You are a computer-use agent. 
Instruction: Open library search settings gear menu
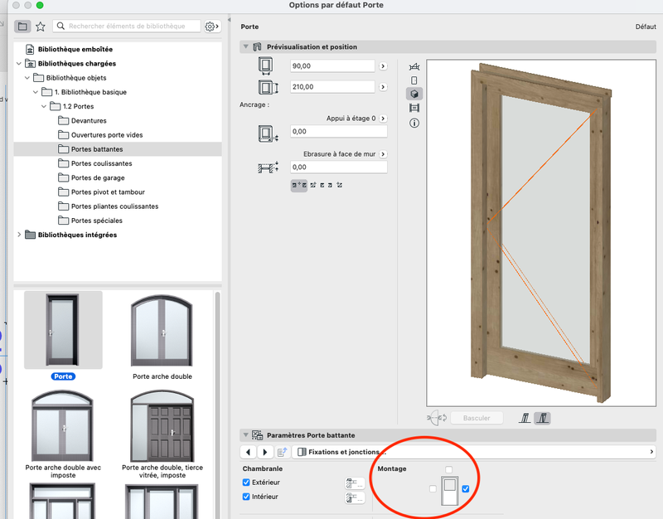pyautogui.click(x=212, y=27)
